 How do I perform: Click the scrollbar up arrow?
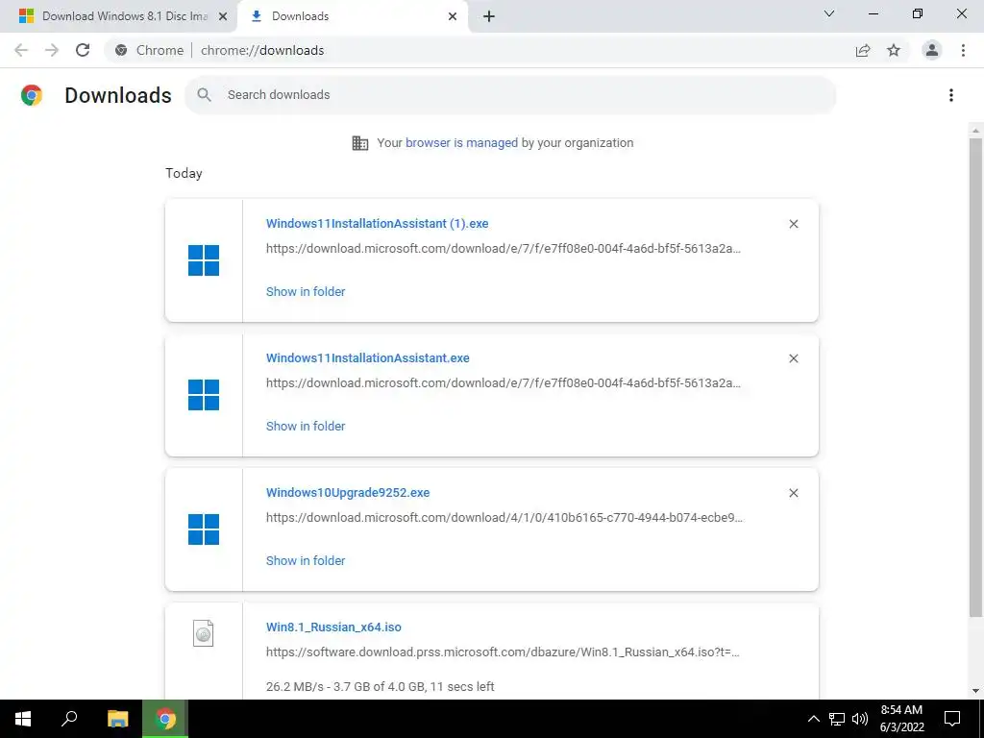pyautogui.click(x=975, y=131)
